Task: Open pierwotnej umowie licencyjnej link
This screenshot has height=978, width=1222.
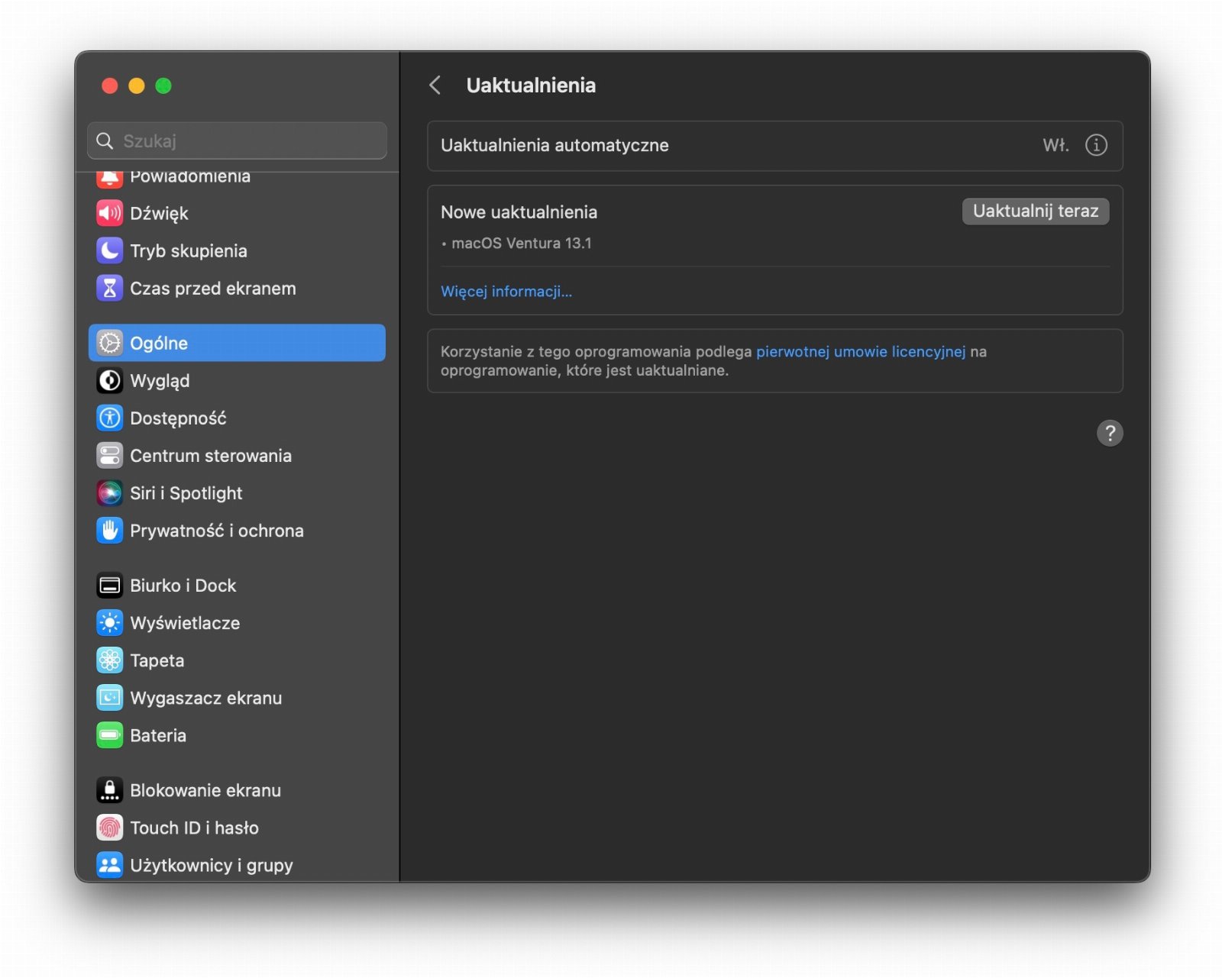Action: [x=861, y=351]
